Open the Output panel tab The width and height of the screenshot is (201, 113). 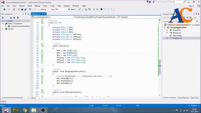tap(3, 101)
